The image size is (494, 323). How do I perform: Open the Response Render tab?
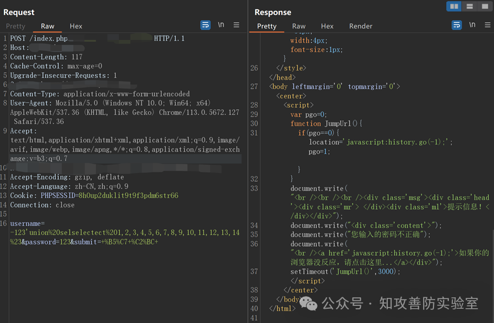click(x=361, y=26)
